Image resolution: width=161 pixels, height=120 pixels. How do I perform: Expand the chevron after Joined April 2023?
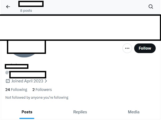46,81
